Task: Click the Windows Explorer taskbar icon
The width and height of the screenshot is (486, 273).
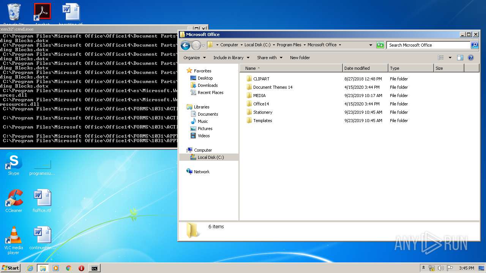Action: (x=43, y=268)
